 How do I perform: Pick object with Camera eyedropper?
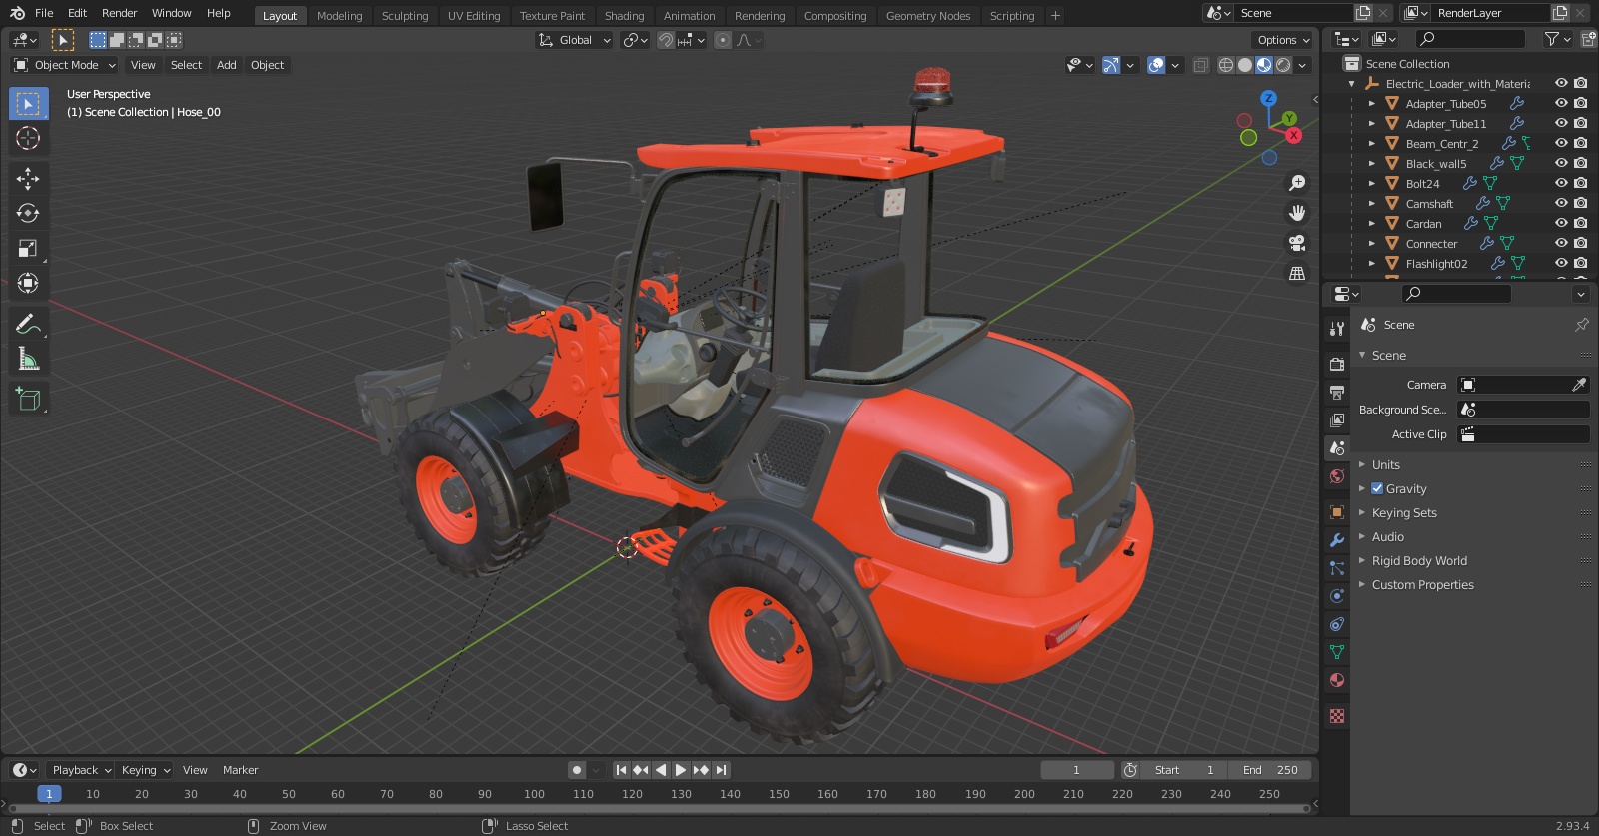tap(1579, 385)
